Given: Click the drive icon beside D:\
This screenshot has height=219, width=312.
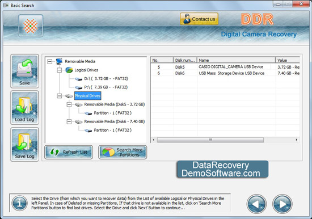Looking at the screenshot, I should click(79, 79).
